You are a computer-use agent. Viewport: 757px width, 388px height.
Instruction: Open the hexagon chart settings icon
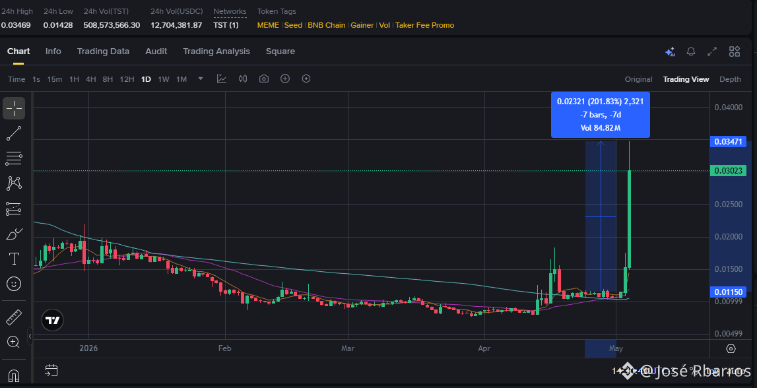pos(306,79)
